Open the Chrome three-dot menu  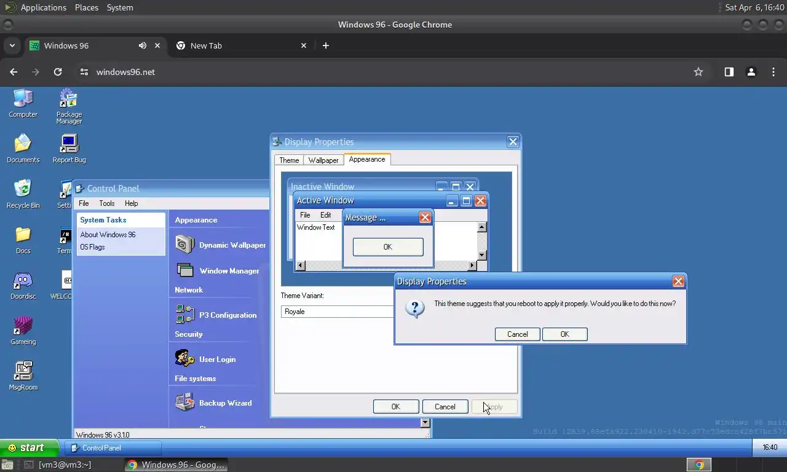point(773,72)
